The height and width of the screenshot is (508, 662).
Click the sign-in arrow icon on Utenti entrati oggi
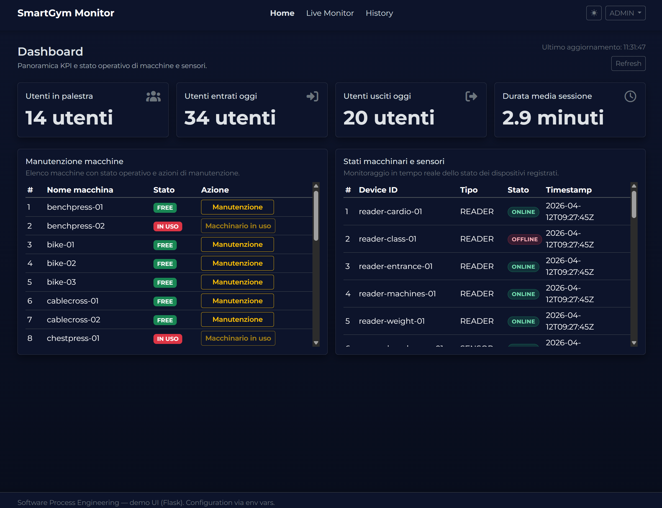tap(312, 97)
